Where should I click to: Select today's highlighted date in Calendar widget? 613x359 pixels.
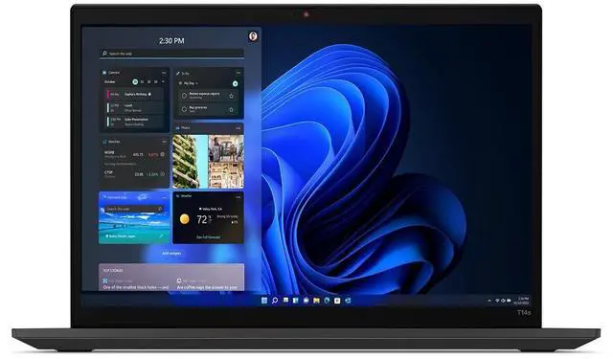click(135, 81)
